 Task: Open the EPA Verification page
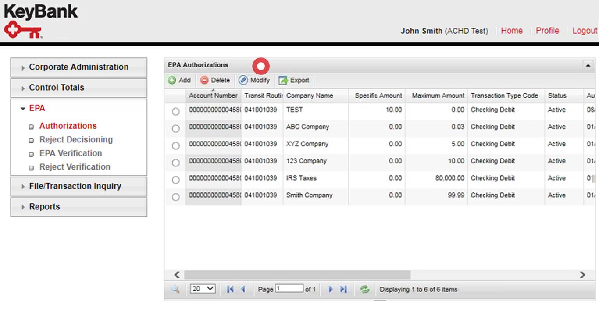70,153
